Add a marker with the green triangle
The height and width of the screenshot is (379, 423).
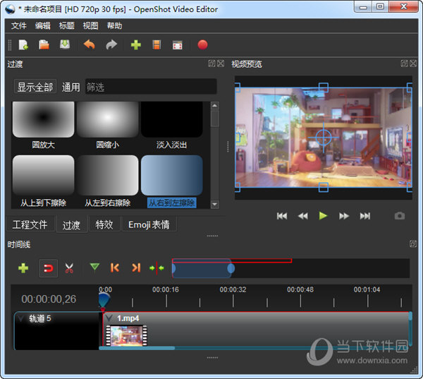point(94,267)
